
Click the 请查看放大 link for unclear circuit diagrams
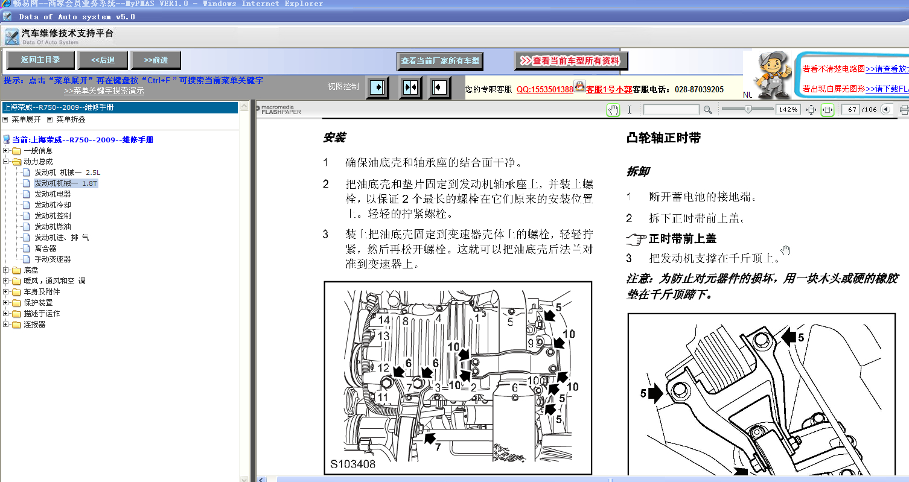887,69
